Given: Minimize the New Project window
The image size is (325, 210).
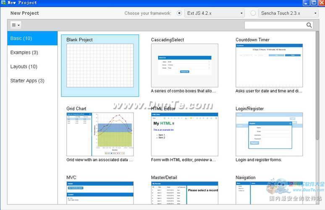Looking at the screenshot, I should (307, 3).
